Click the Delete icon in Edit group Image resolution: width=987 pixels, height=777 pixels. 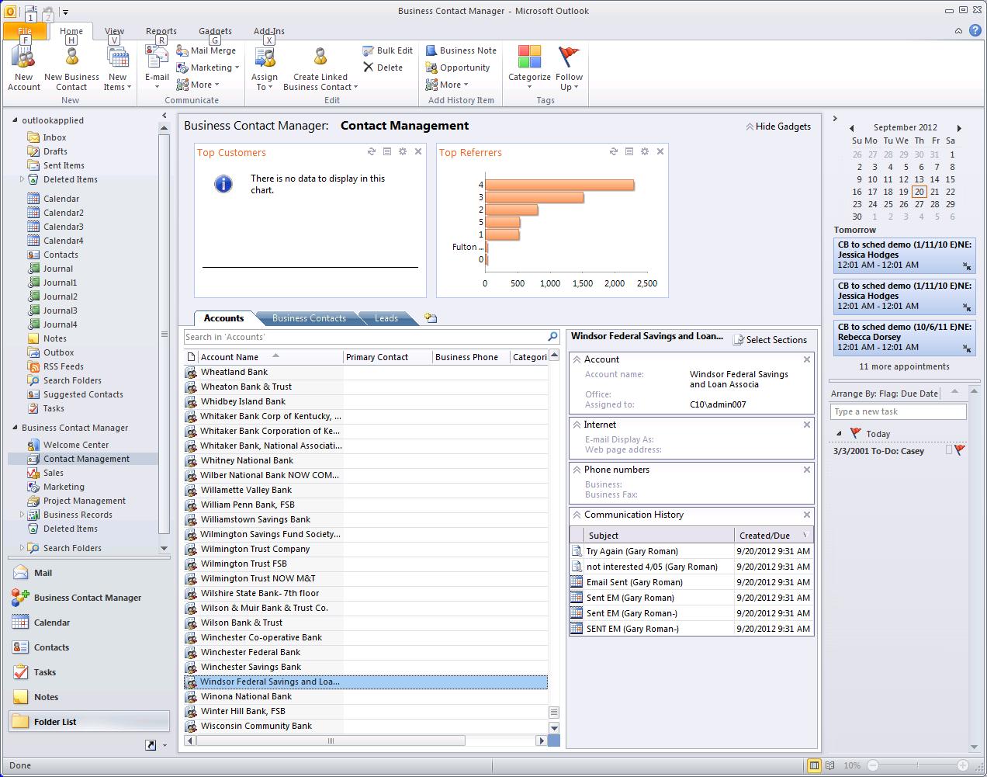tap(383, 68)
